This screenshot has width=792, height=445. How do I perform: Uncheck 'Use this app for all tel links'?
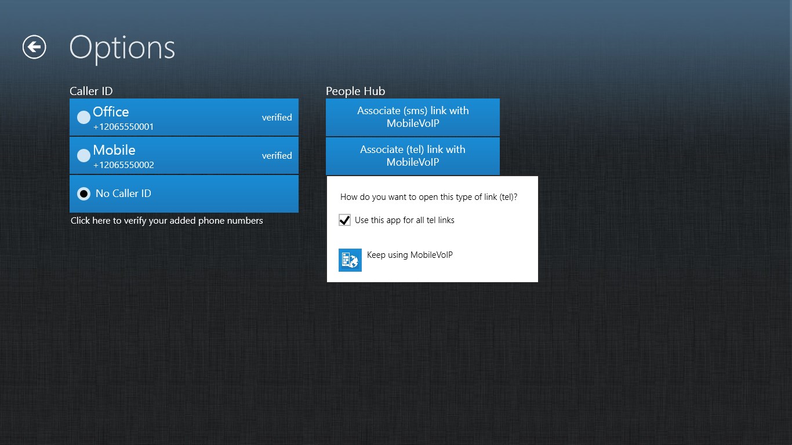[344, 220]
